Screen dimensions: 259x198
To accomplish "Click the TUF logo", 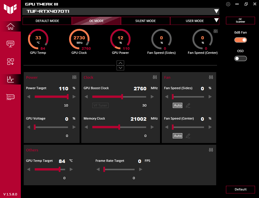I will coord(10,9).
